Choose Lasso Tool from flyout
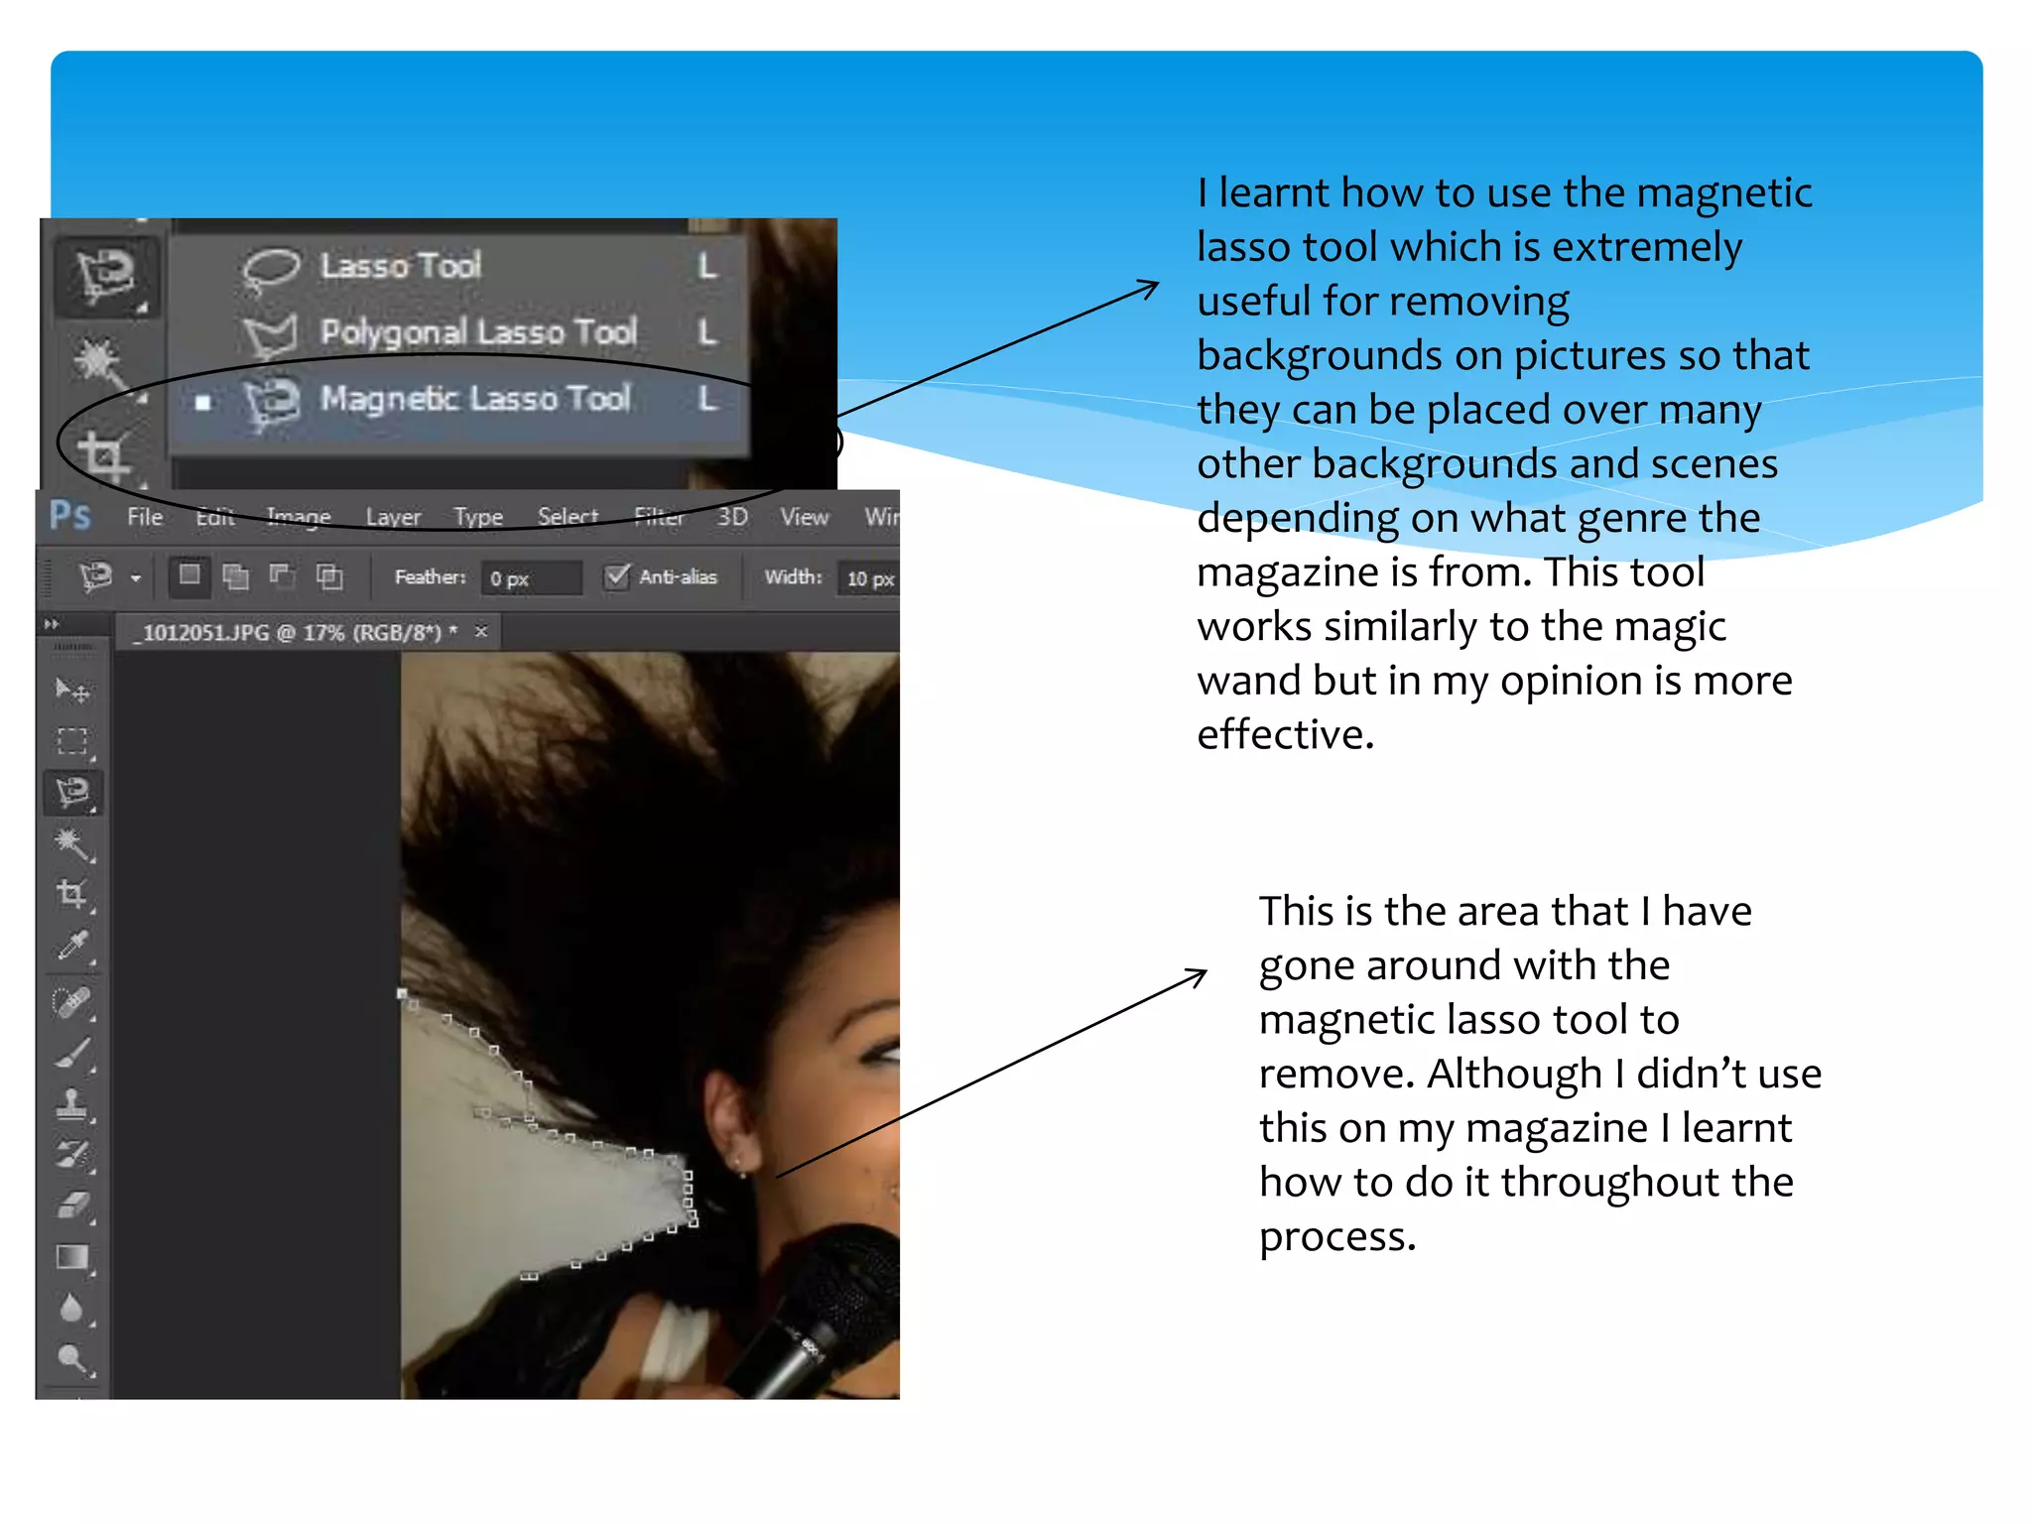This screenshot has width=2032, height=1524. point(456,266)
